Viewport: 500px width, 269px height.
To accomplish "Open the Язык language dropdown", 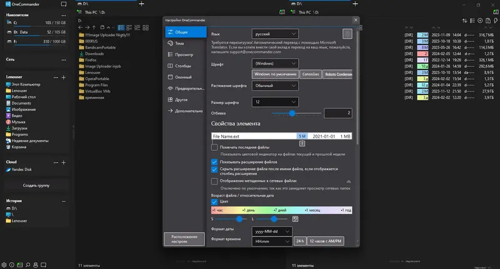I will (x=275, y=34).
